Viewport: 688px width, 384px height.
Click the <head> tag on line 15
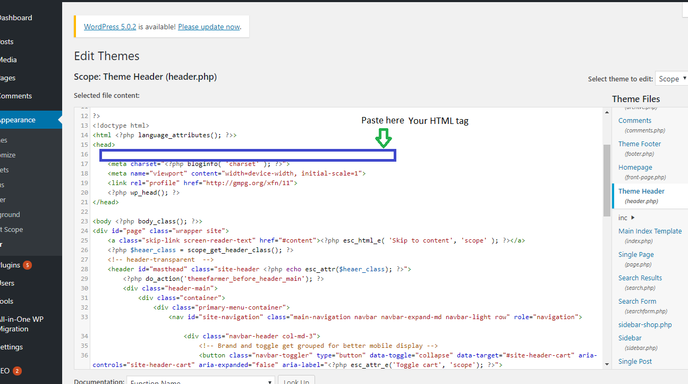(104, 144)
